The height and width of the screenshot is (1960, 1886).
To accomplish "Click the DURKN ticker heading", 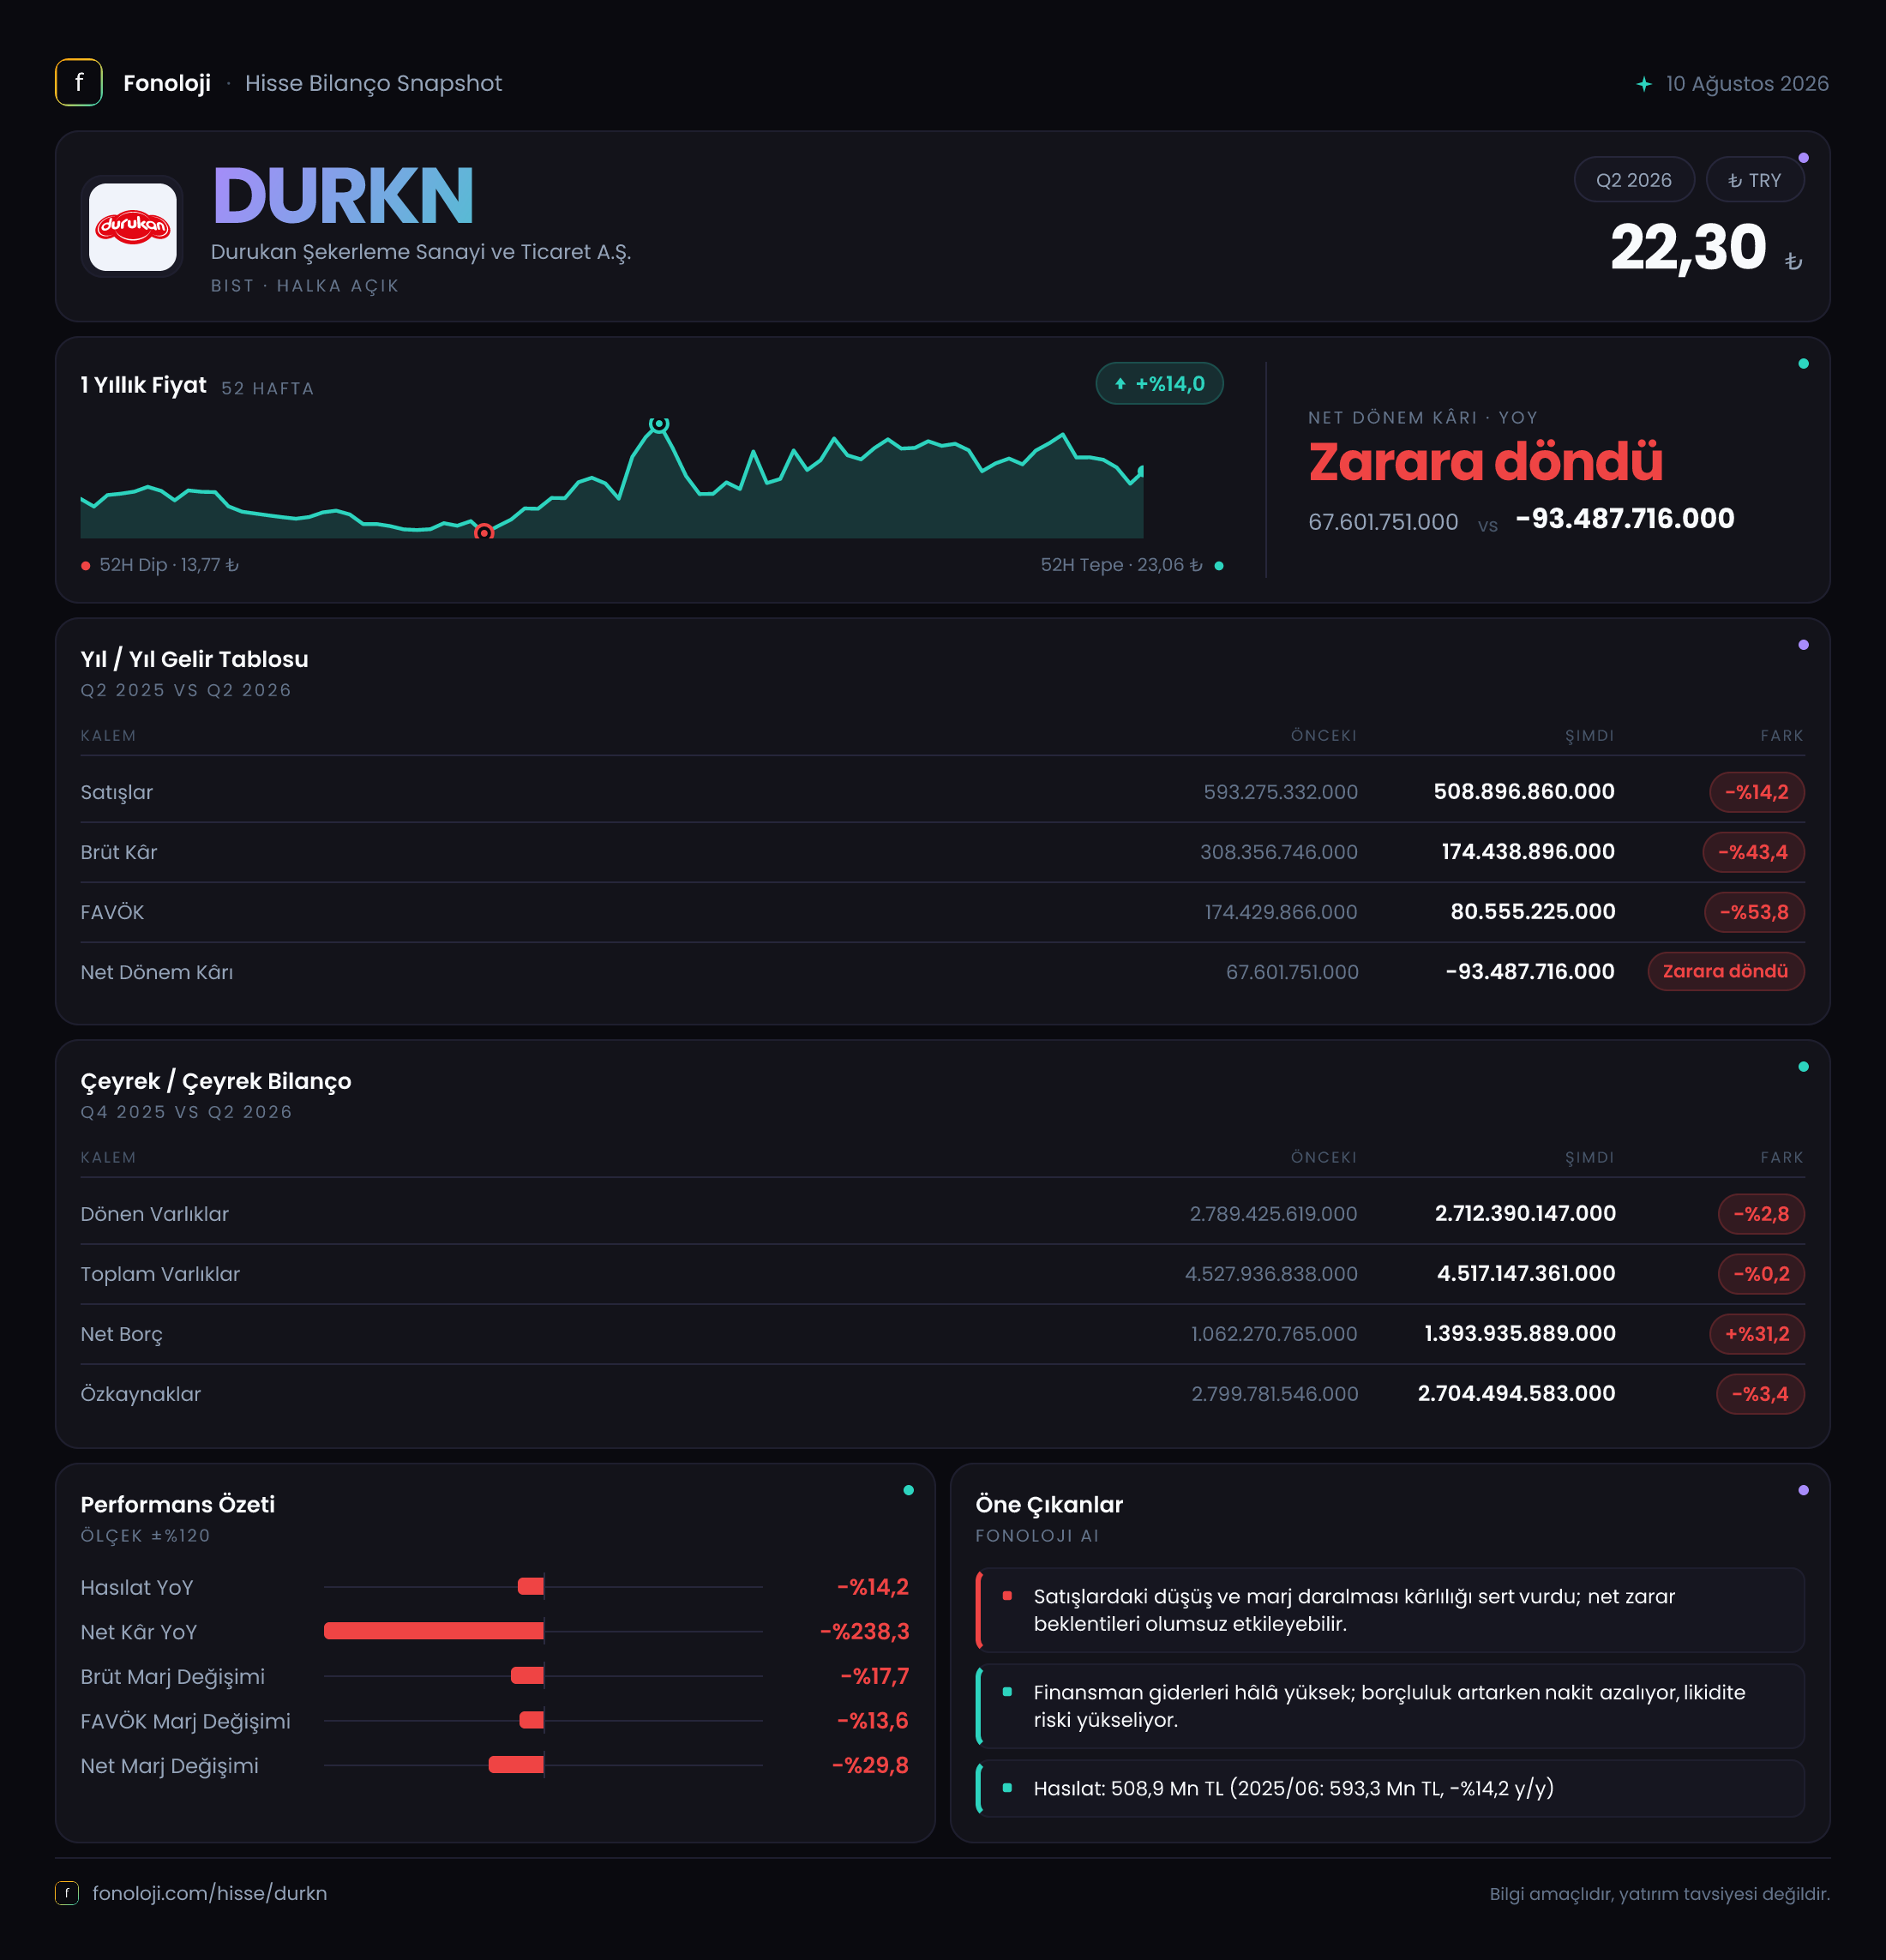I will coord(343,196).
